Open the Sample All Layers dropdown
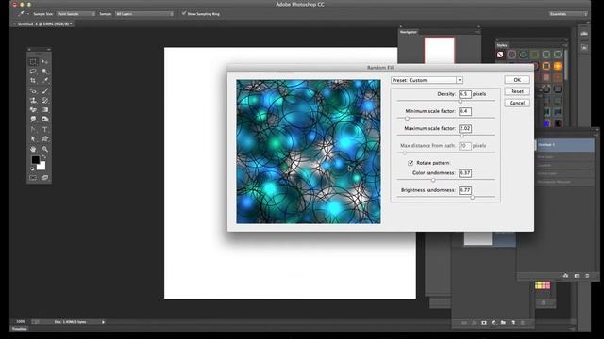 click(144, 14)
